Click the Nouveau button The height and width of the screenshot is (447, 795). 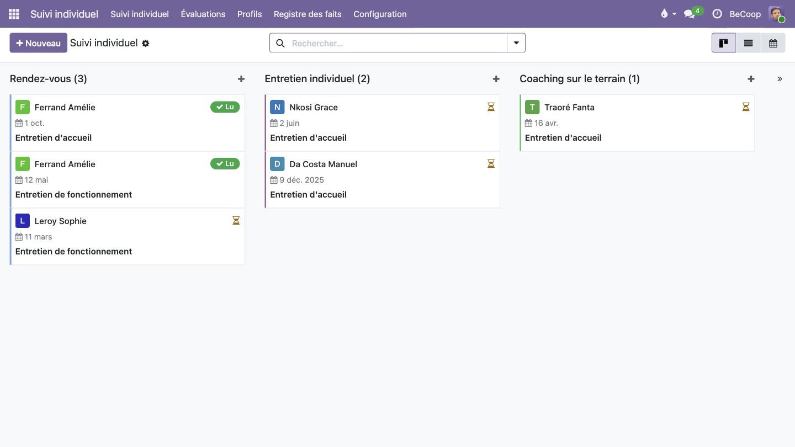click(x=38, y=43)
